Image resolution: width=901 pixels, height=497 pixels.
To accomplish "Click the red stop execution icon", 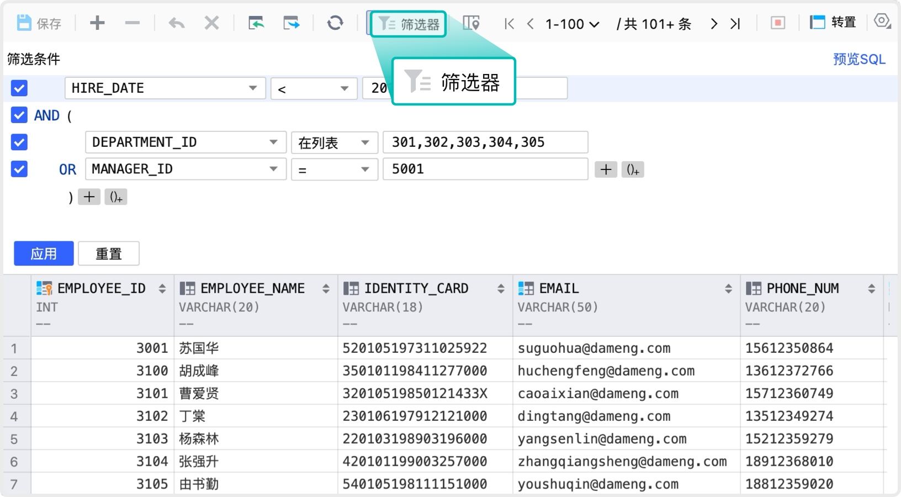I will (778, 23).
